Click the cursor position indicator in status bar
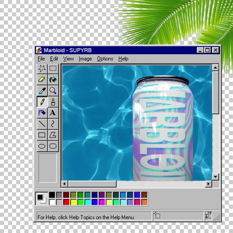 (178, 216)
